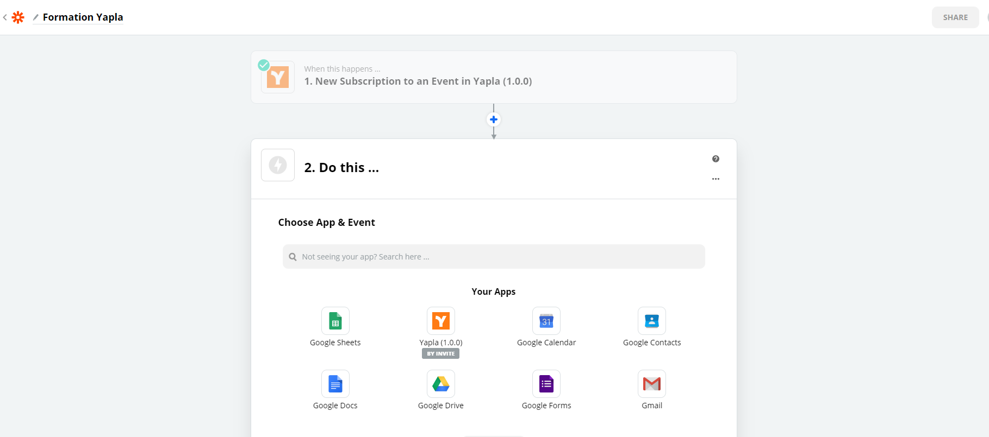Rename the Zap title Formation Yapla
The height and width of the screenshot is (437, 989).
83,17
